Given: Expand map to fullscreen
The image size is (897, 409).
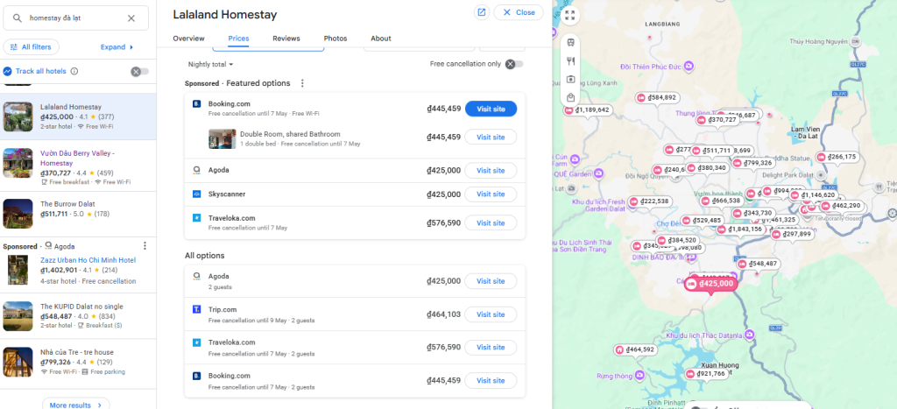Looking at the screenshot, I should pos(569,16).
